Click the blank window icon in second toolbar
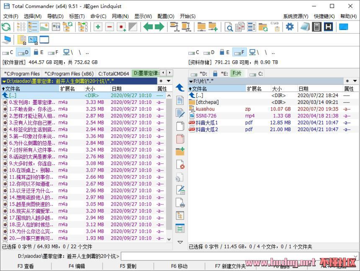The width and height of the screenshot is (360, 271). (44, 40)
